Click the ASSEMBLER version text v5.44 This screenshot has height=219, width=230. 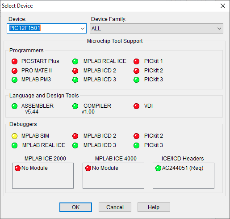pos(32,112)
